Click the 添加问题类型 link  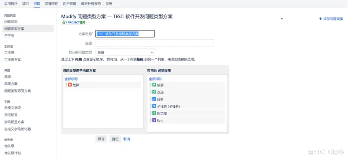pyautogui.click(x=333, y=19)
